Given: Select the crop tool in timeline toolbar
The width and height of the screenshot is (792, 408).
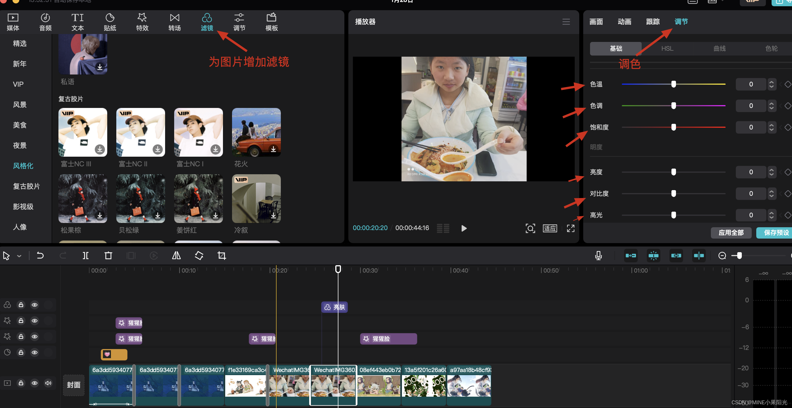Looking at the screenshot, I should point(222,255).
